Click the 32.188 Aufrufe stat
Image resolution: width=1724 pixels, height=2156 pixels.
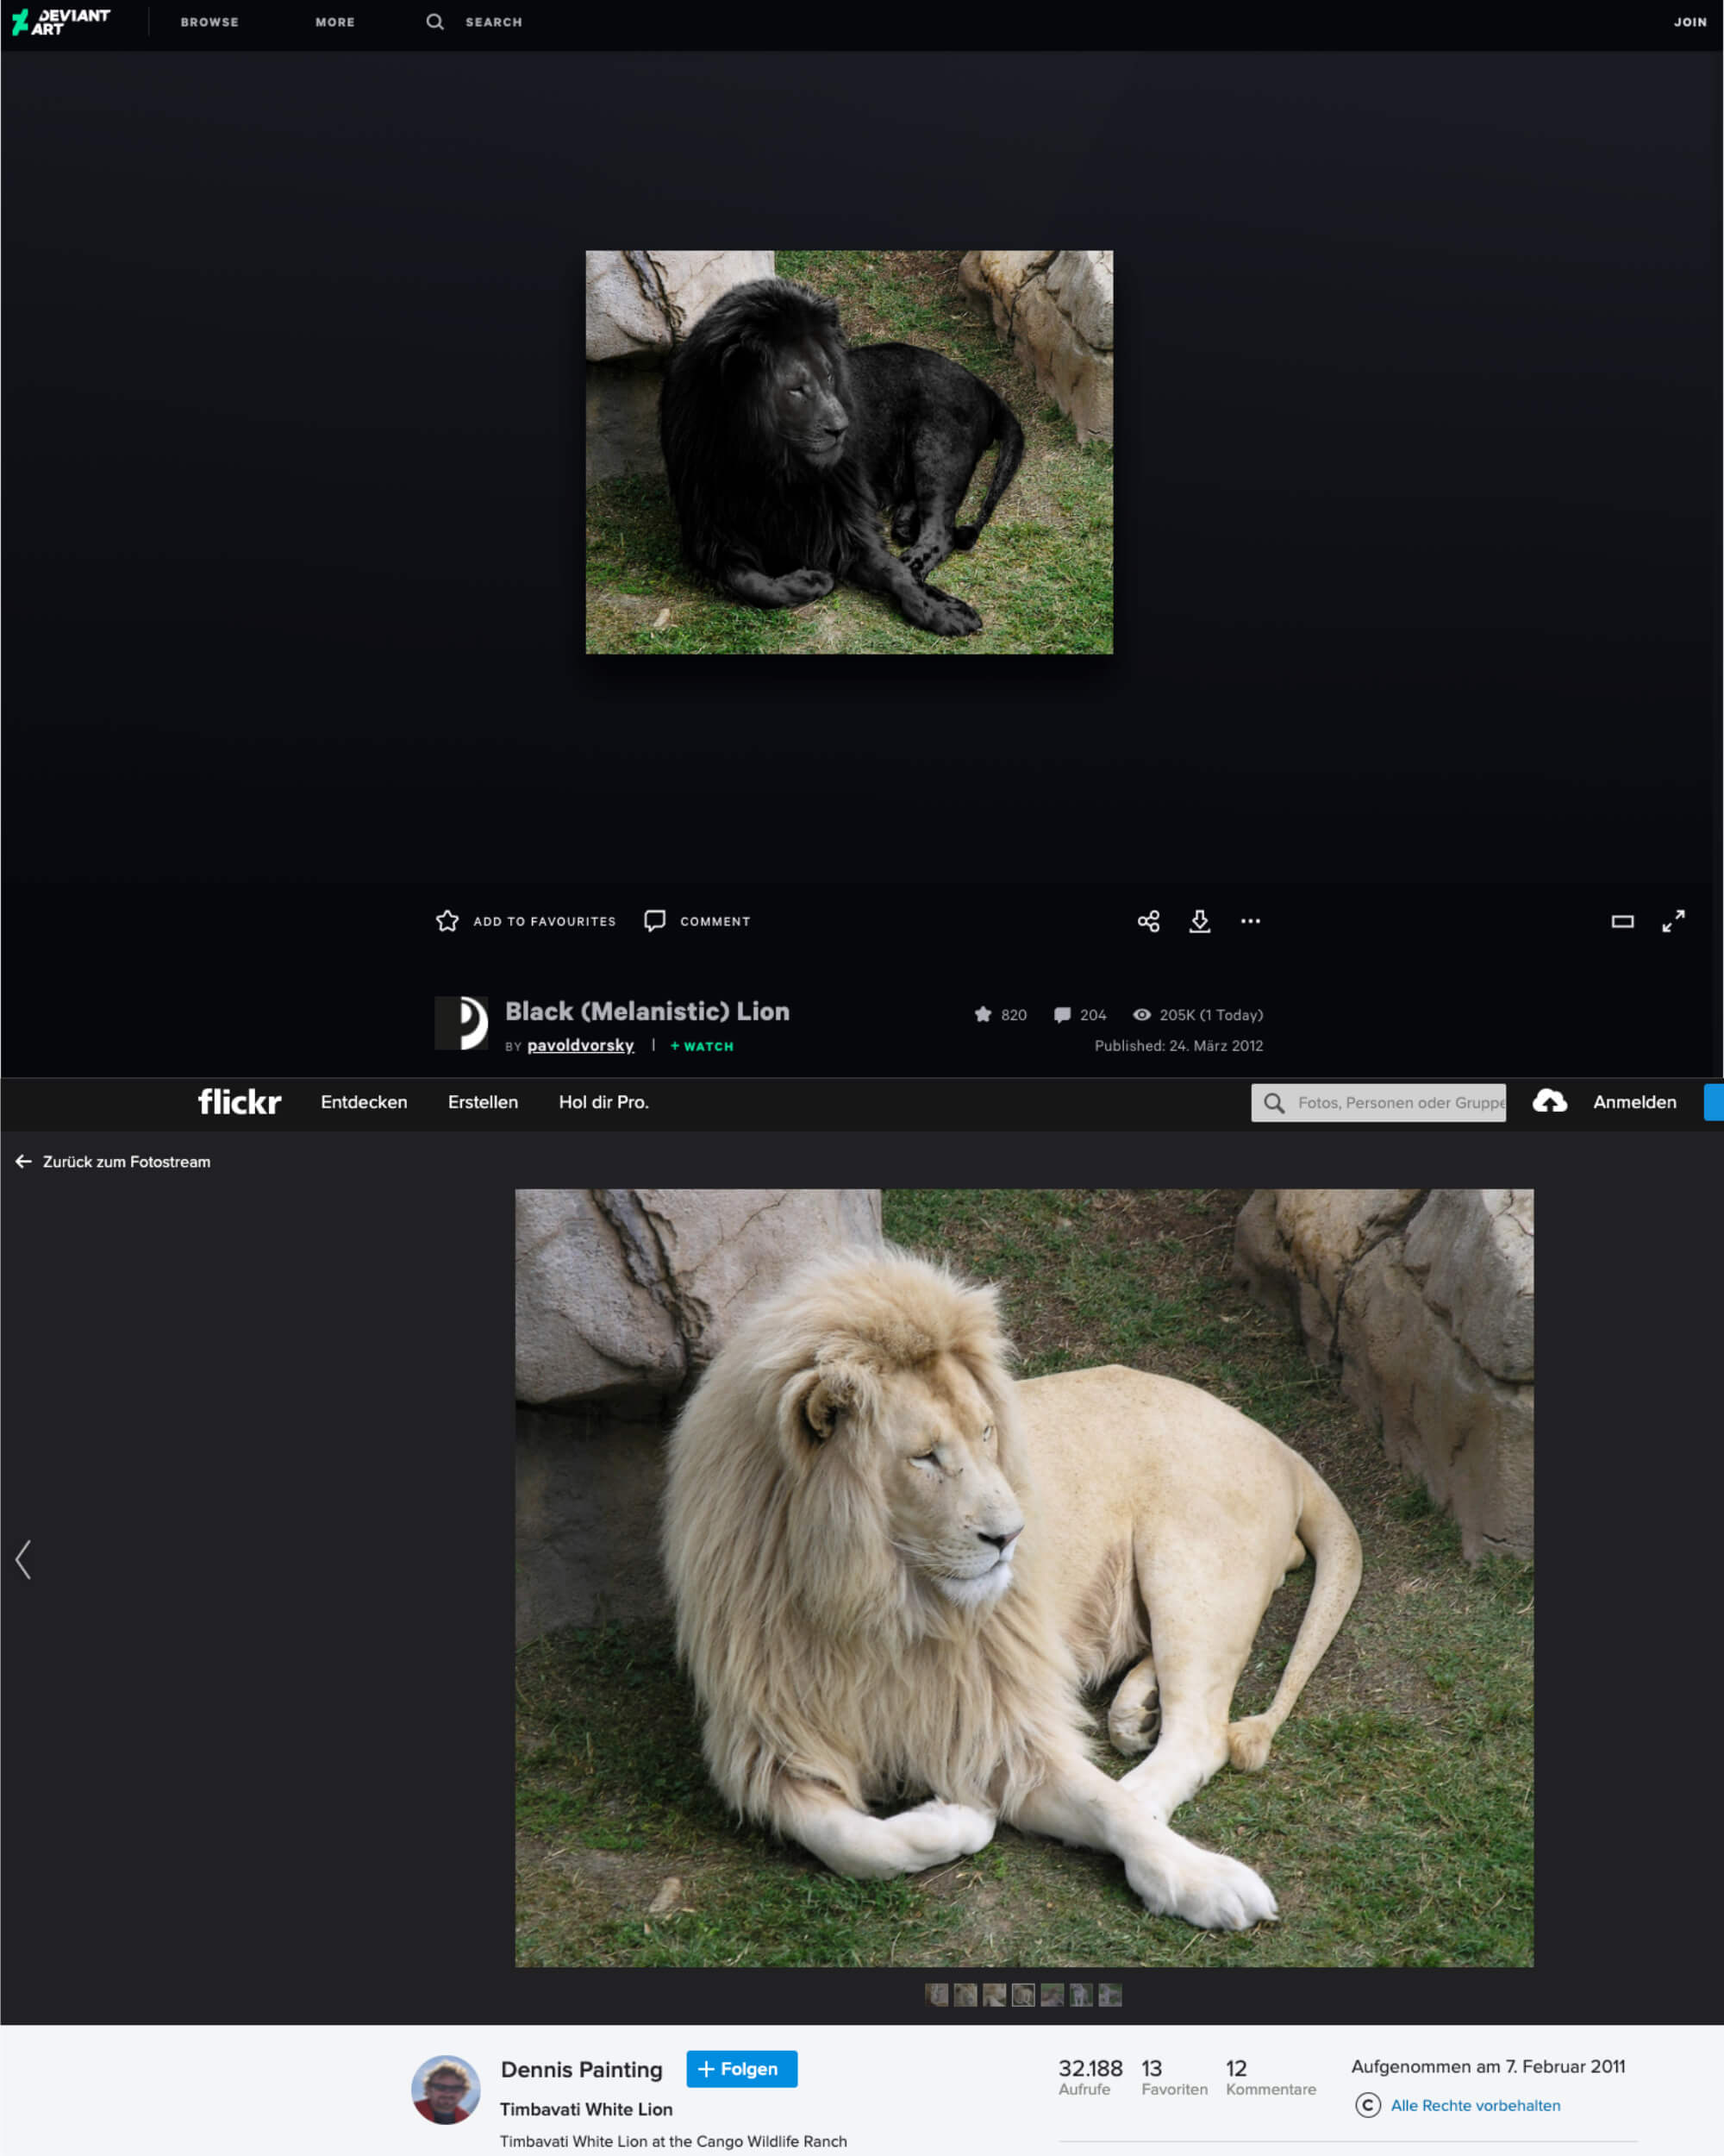(x=1090, y=2077)
